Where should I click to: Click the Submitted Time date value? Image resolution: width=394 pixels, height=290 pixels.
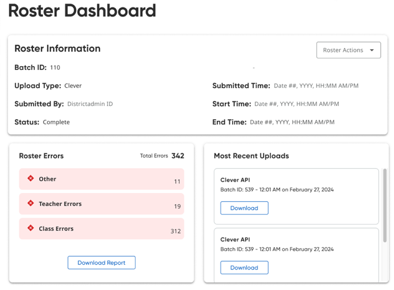click(316, 85)
